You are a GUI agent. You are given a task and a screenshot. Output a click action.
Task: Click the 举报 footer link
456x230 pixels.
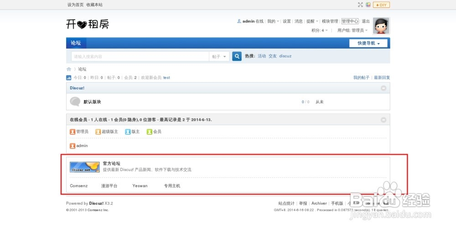coord(303,203)
